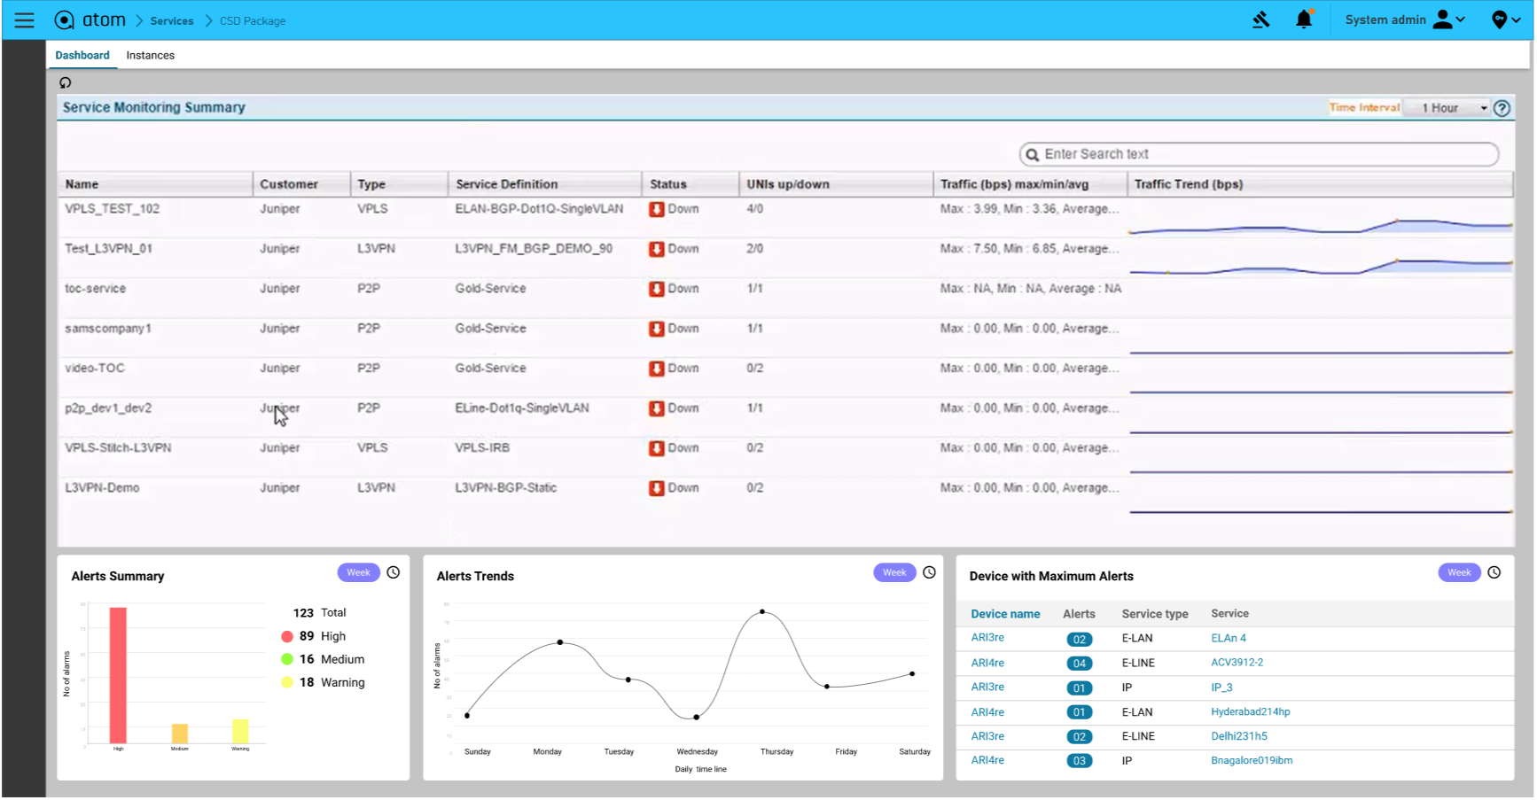
Task: Go to CSD Package breadcrumb
Action: coord(253,21)
